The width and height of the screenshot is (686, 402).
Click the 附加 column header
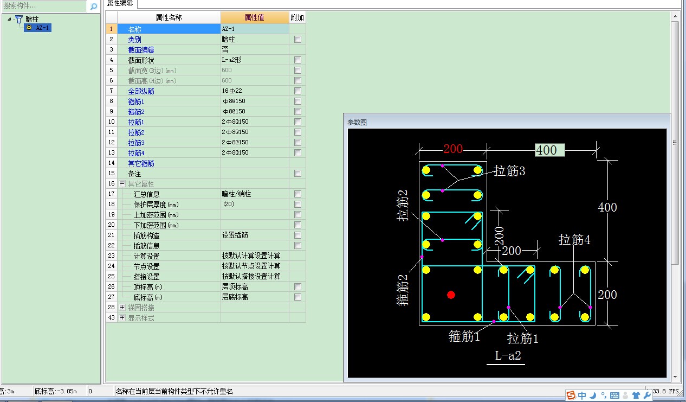tap(297, 17)
